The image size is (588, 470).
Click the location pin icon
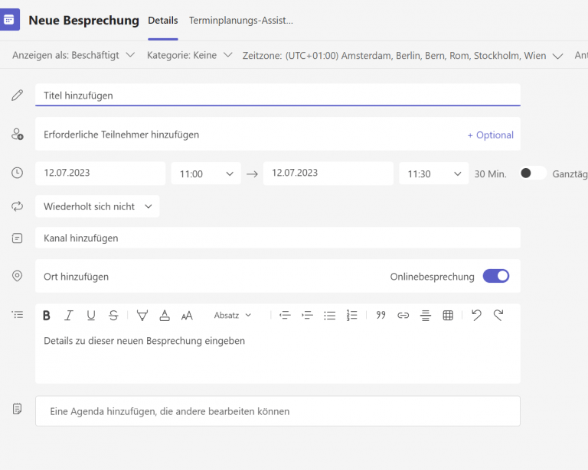17,276
